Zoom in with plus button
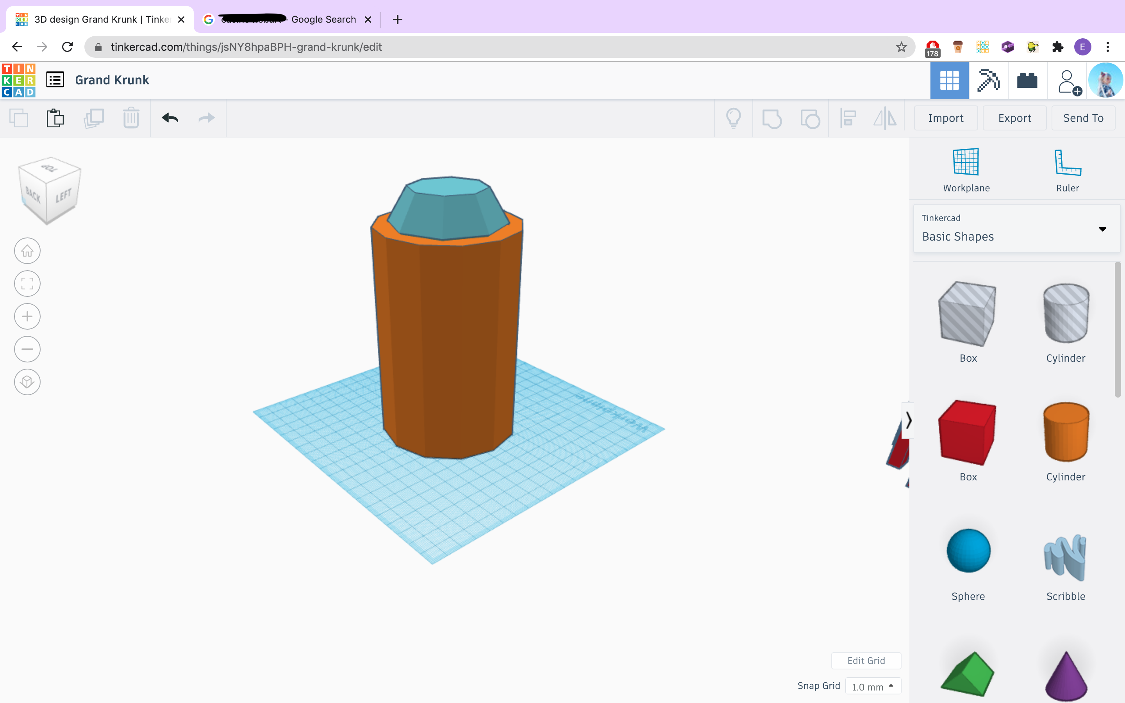The image size is (1125, 703). (x=27, y=317)
